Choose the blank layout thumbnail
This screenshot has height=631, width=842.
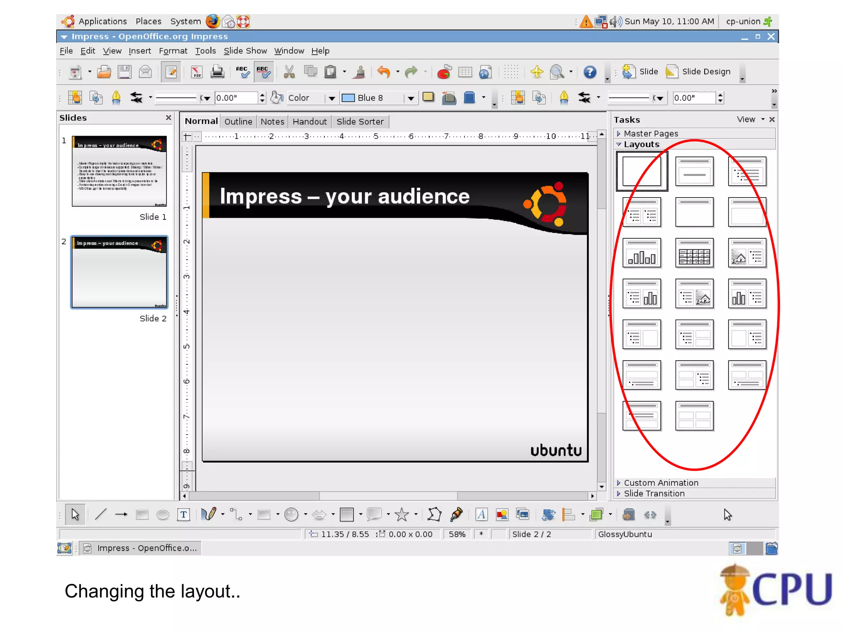[642, 171]
